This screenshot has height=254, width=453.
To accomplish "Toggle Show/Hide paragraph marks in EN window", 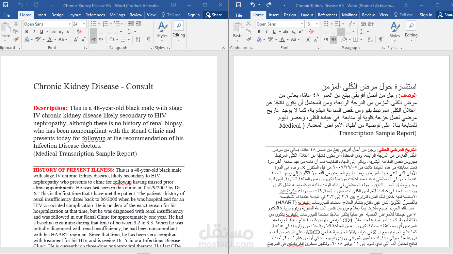I will click(x=148, y=39).
